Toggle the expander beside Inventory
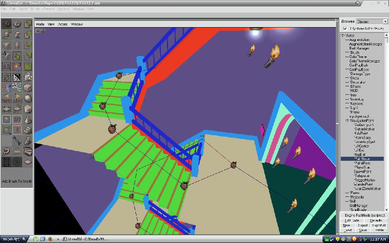The image size is (389, 243). pos(347,99)
